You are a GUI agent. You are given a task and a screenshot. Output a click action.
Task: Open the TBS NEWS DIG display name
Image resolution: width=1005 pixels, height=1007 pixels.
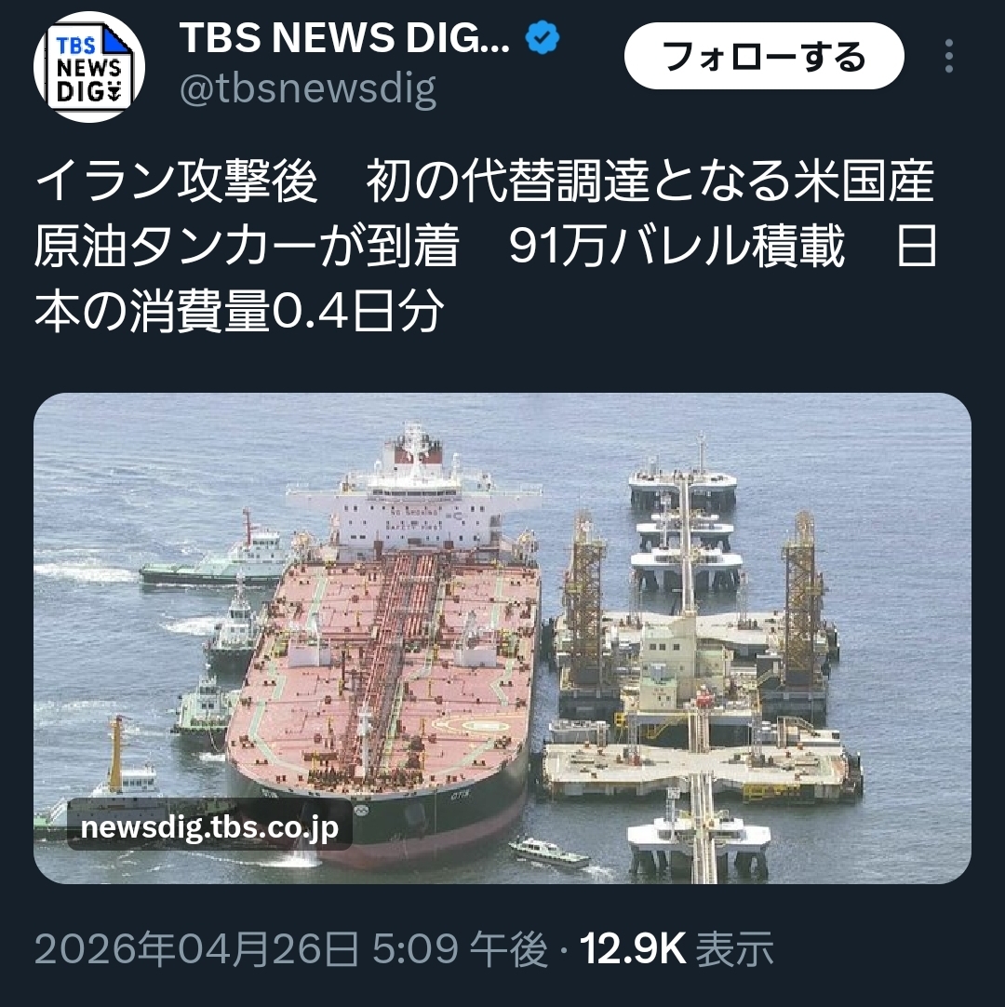(x=345, y=37)
